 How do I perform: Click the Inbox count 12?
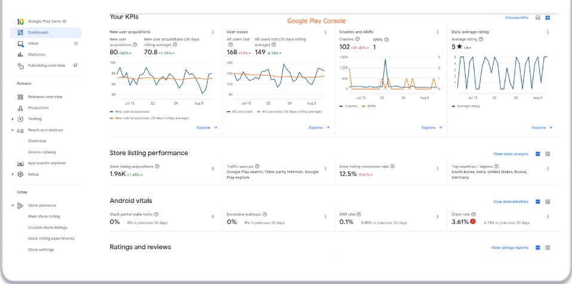tap(76, 44)
